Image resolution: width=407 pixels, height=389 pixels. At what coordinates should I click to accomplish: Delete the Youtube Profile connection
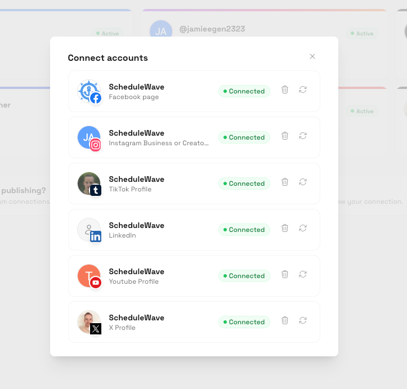(285, 275)
